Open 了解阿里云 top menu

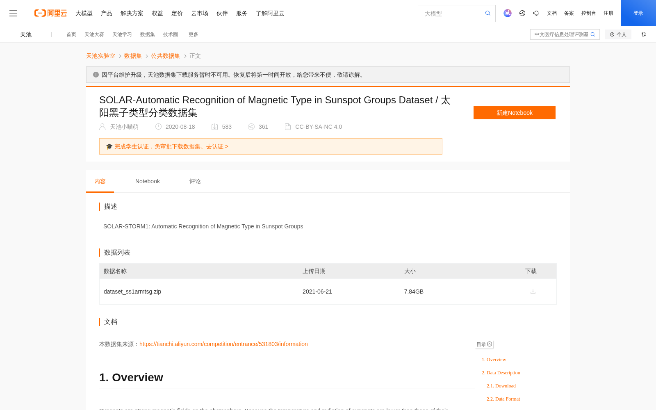tap(270, 13)
